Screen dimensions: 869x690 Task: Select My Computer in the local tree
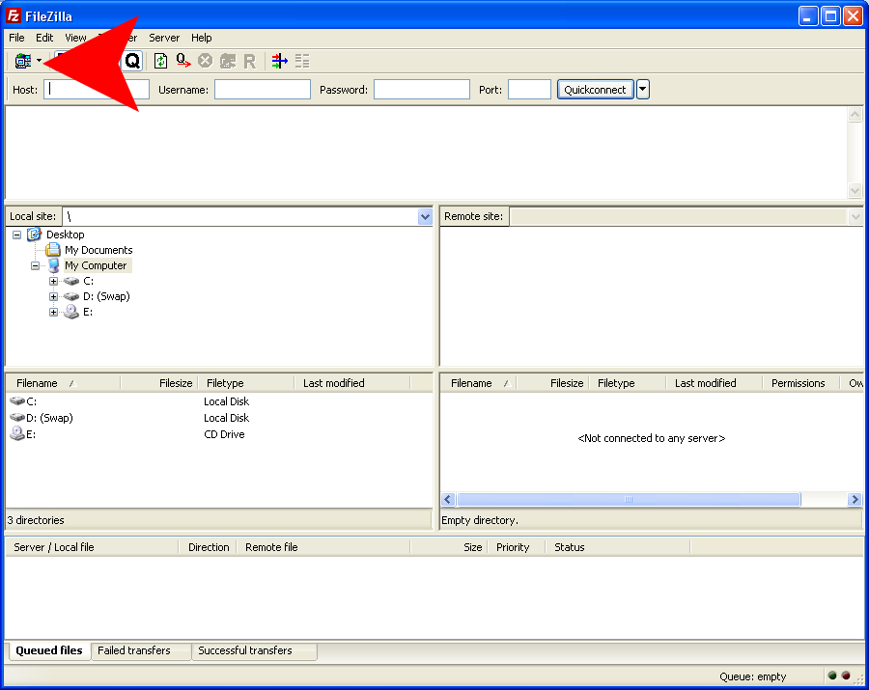pyautogui.click(x=96, y=265)
